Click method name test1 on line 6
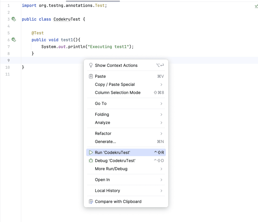258x222 pixels. [x=67, y=40]
